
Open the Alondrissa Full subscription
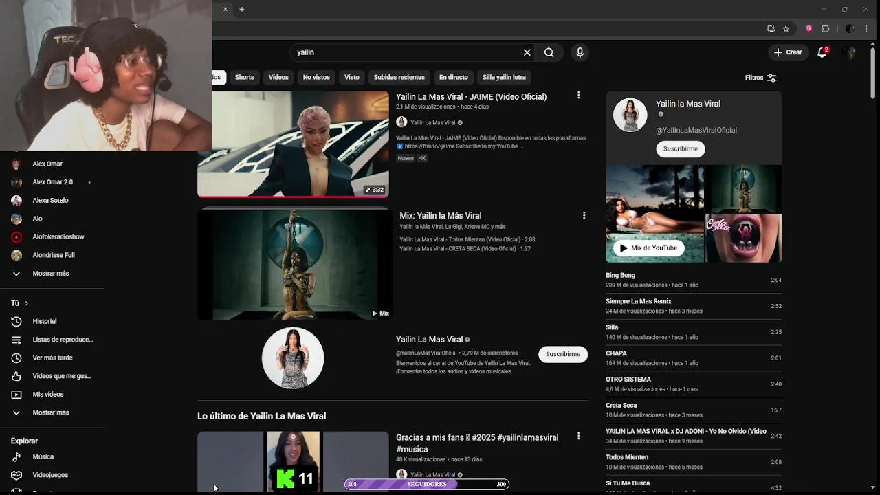[x=52, y=255]
